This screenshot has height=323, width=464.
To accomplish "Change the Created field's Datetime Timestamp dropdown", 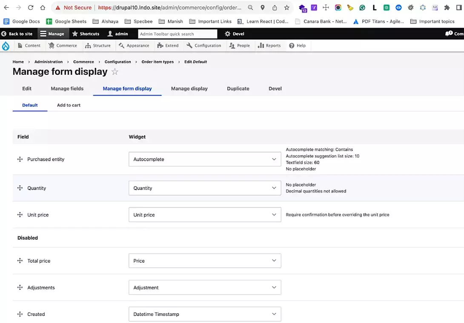I will click(x=204, y=314).
